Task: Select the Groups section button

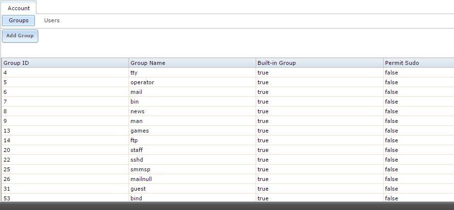Action: 18,20
